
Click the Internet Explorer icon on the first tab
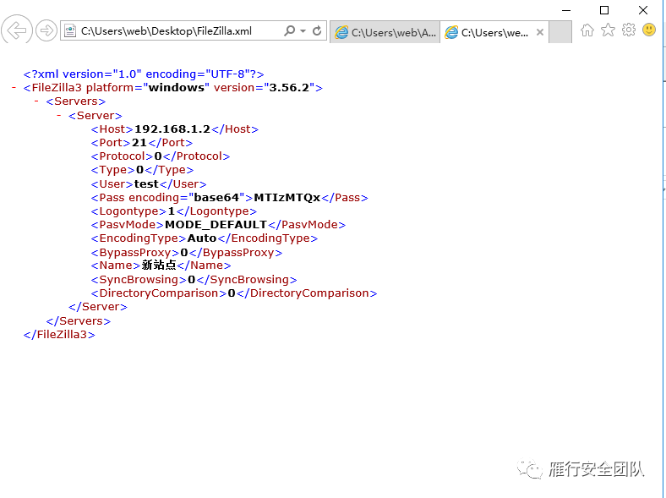pyautogui.click(x=341, y=32)
